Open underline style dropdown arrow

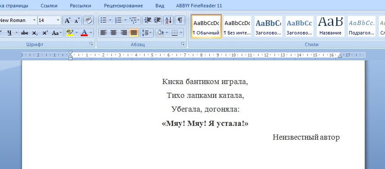click(16, 33)
